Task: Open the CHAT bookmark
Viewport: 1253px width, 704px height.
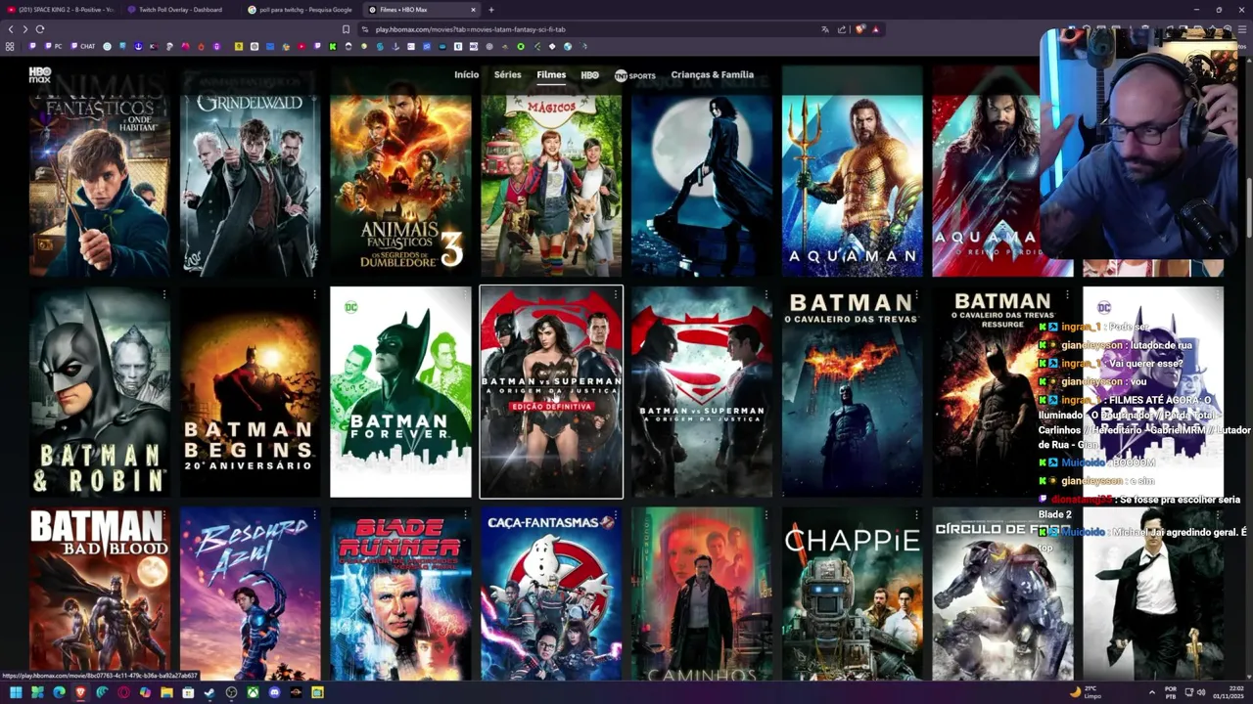Action: point(82,46)
